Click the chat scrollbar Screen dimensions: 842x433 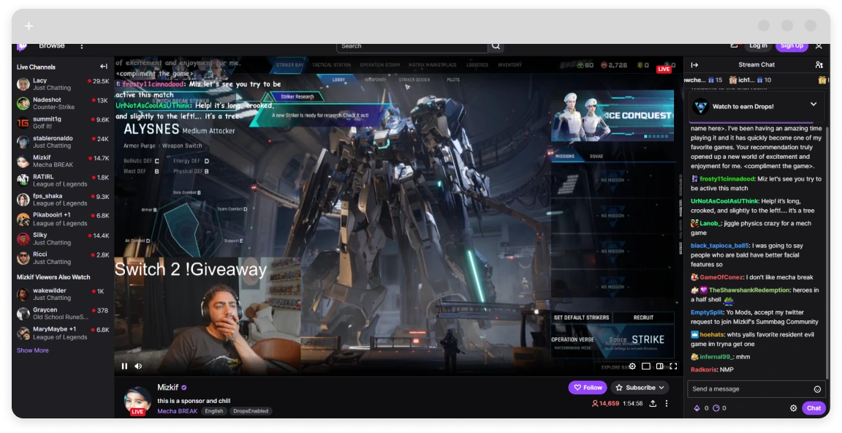[x=827, y=252]
